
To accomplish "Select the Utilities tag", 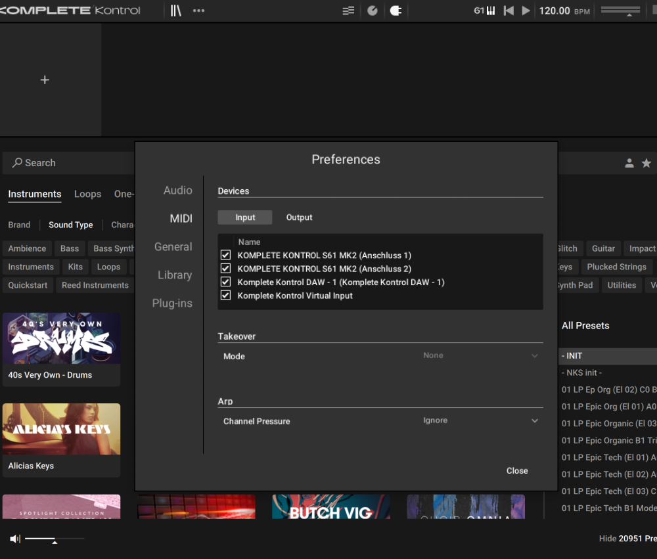I will [622, 285].
